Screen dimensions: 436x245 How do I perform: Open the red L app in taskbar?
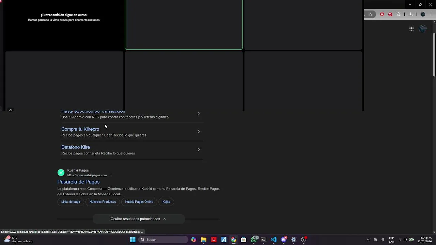(x=214, y=240)
